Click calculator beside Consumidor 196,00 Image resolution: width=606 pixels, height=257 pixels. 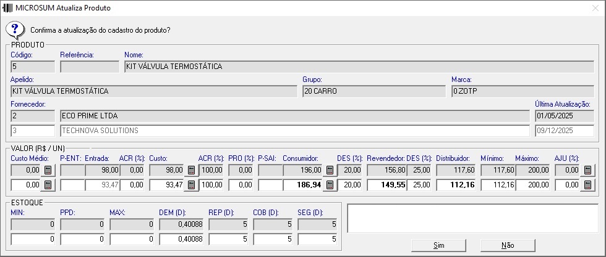pyautogui.click(x=330, y=169)
